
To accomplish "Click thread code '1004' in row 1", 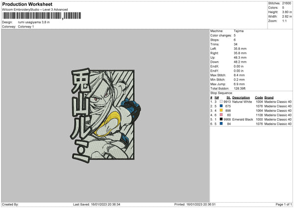I will coord(259,102).
